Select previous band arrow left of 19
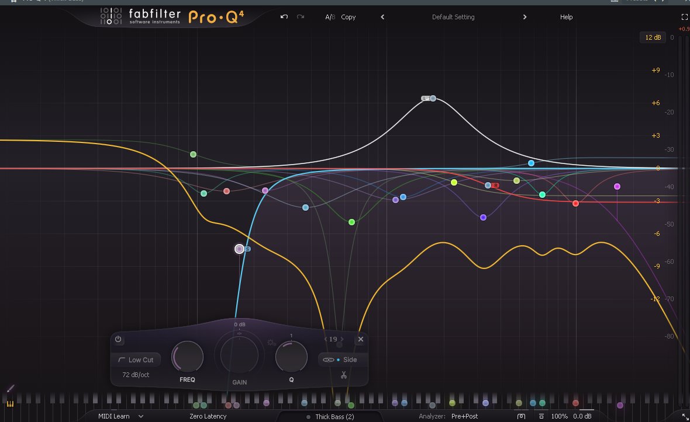This screenshot has height=422, width=690. click(x=326, y=339)
